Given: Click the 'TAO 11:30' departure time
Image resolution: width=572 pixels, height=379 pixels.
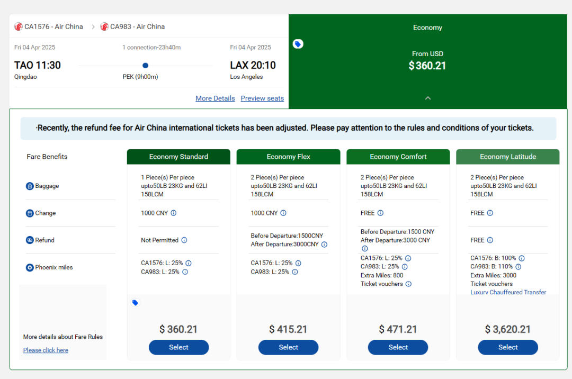Looking at the screenshot, I should point(38,65).
